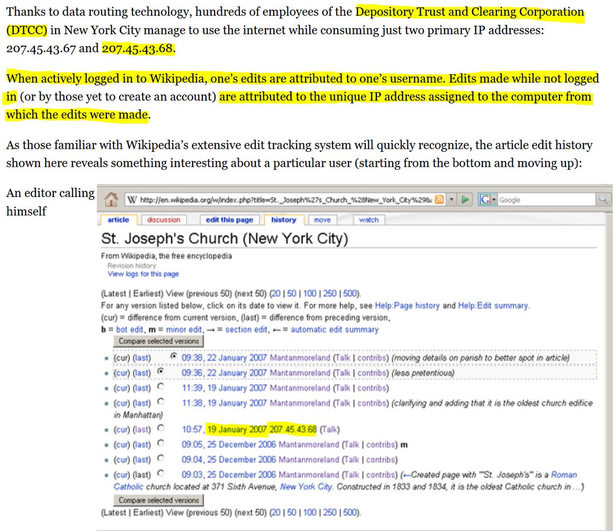This screenshot has width=616, height=531.
Task: Click the watch tab
Action: [x=369, y=220]
